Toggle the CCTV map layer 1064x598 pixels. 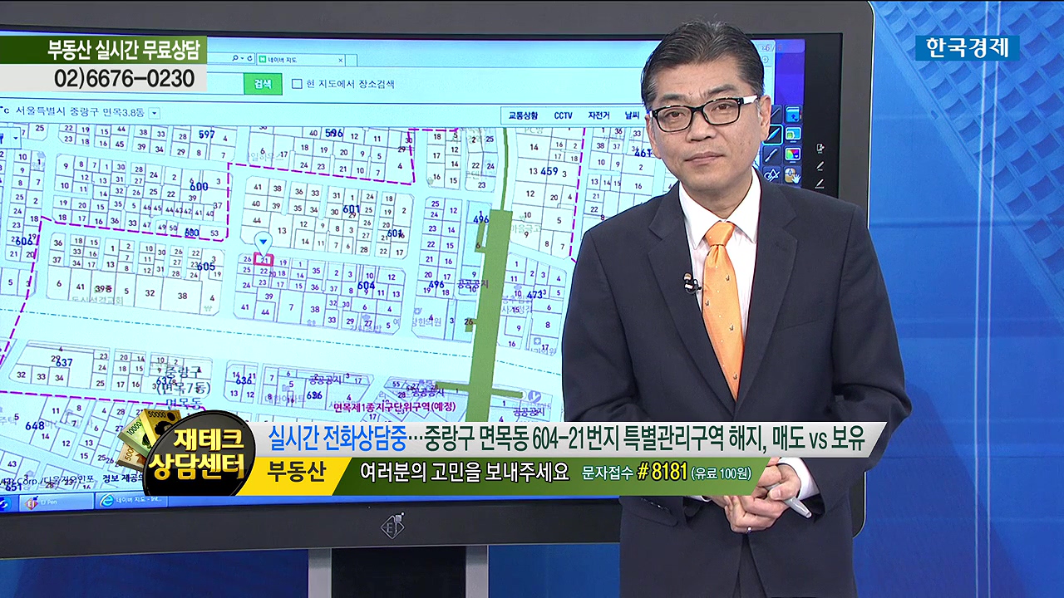[x=563, y=115]
